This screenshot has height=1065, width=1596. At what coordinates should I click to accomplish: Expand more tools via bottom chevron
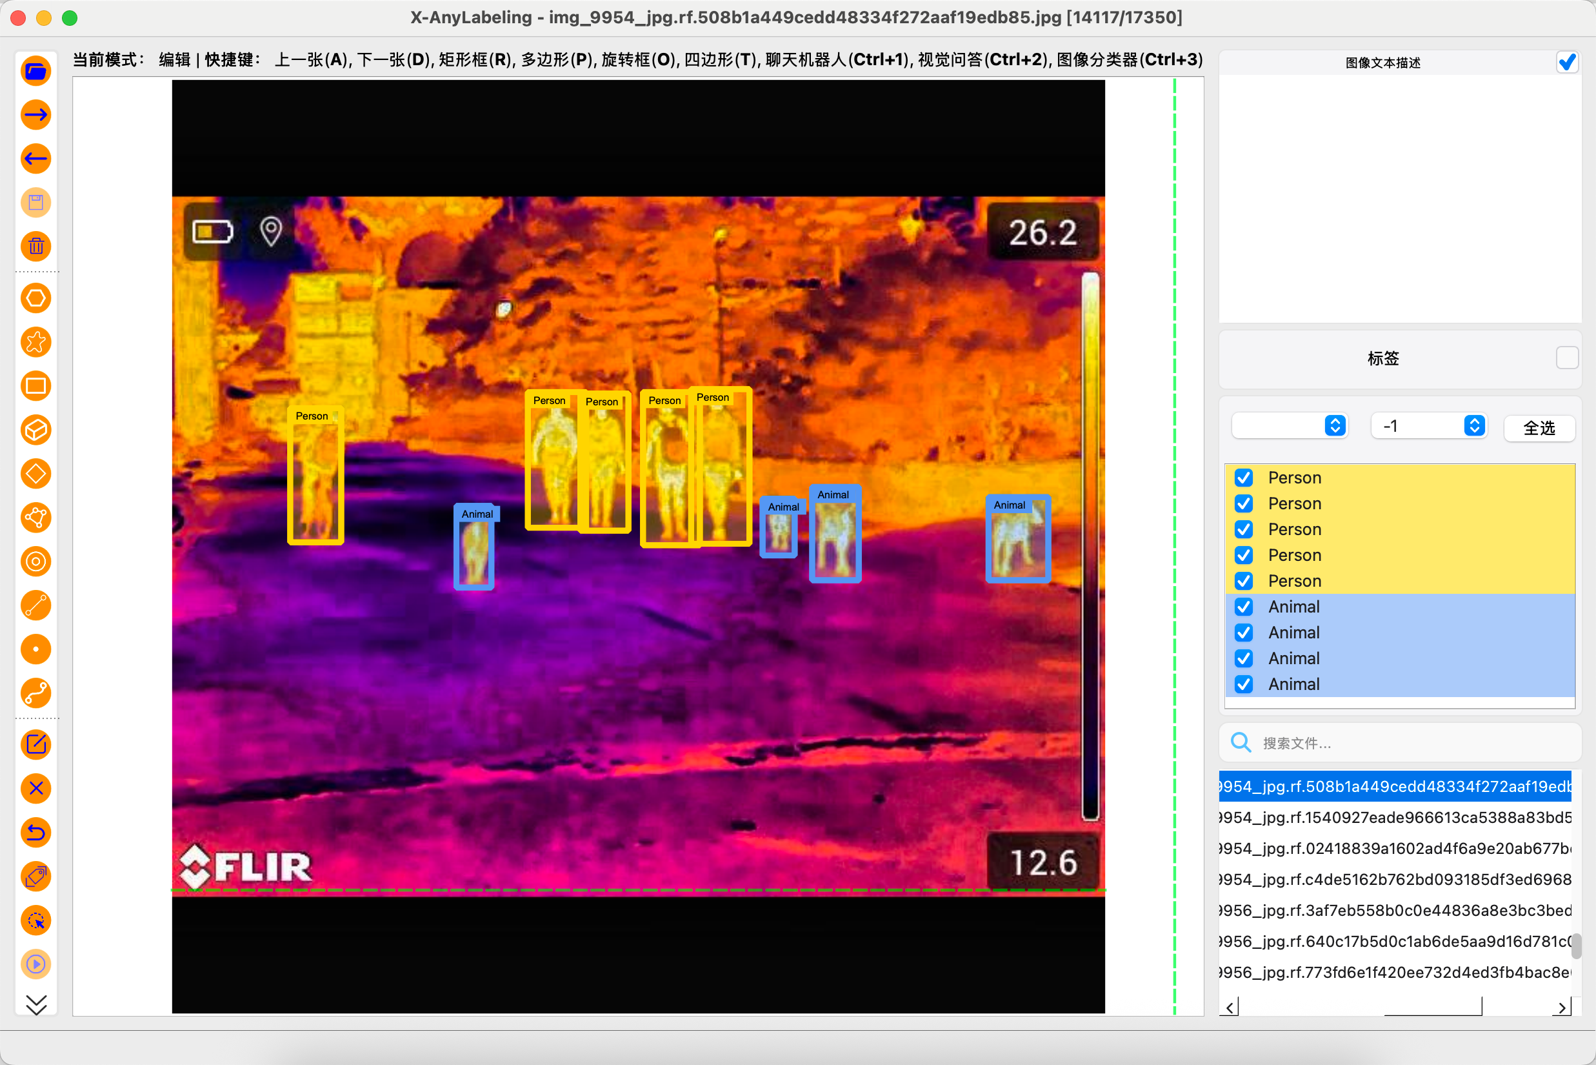tap(36, 1004)
